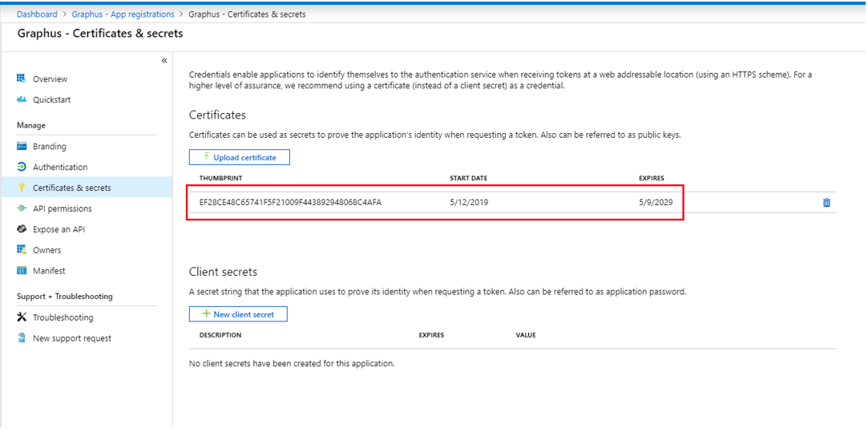This screenshot has height=432, width=868.
Task: Click the Certificates section heading
Action: 217,115
